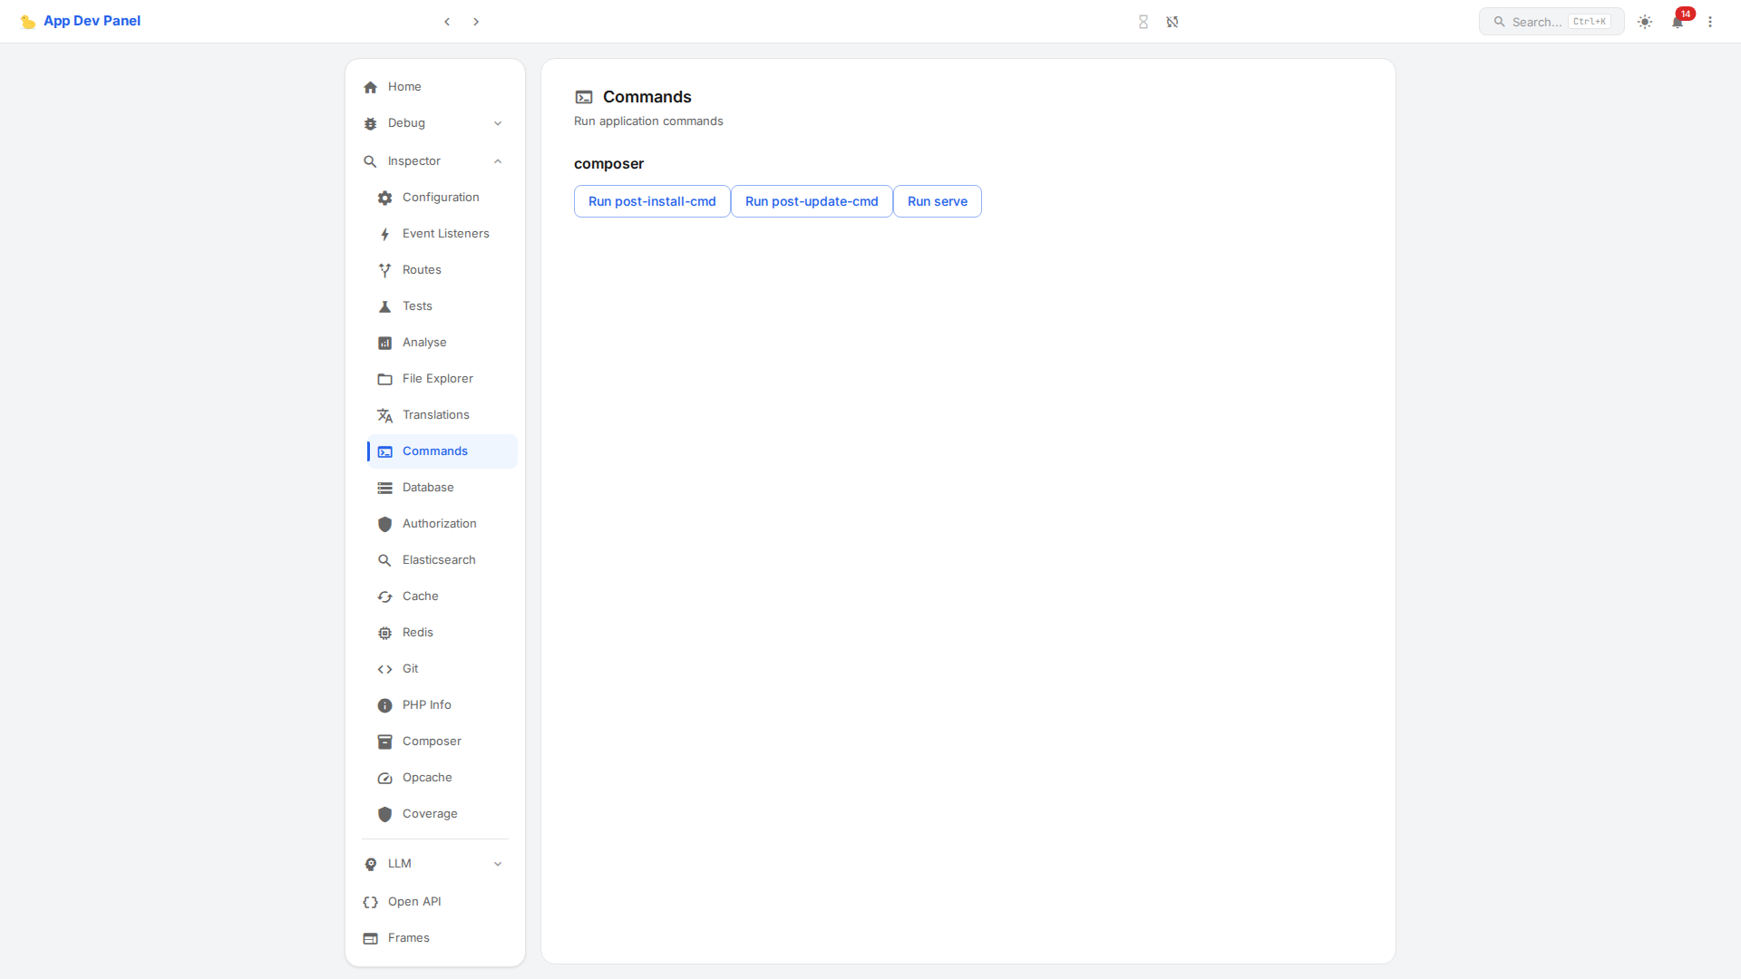
Task: Go forward with the right arrow
Action: coord(476,22)
